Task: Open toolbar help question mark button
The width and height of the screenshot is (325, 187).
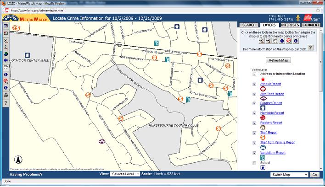Action: [x=311, y=48]
